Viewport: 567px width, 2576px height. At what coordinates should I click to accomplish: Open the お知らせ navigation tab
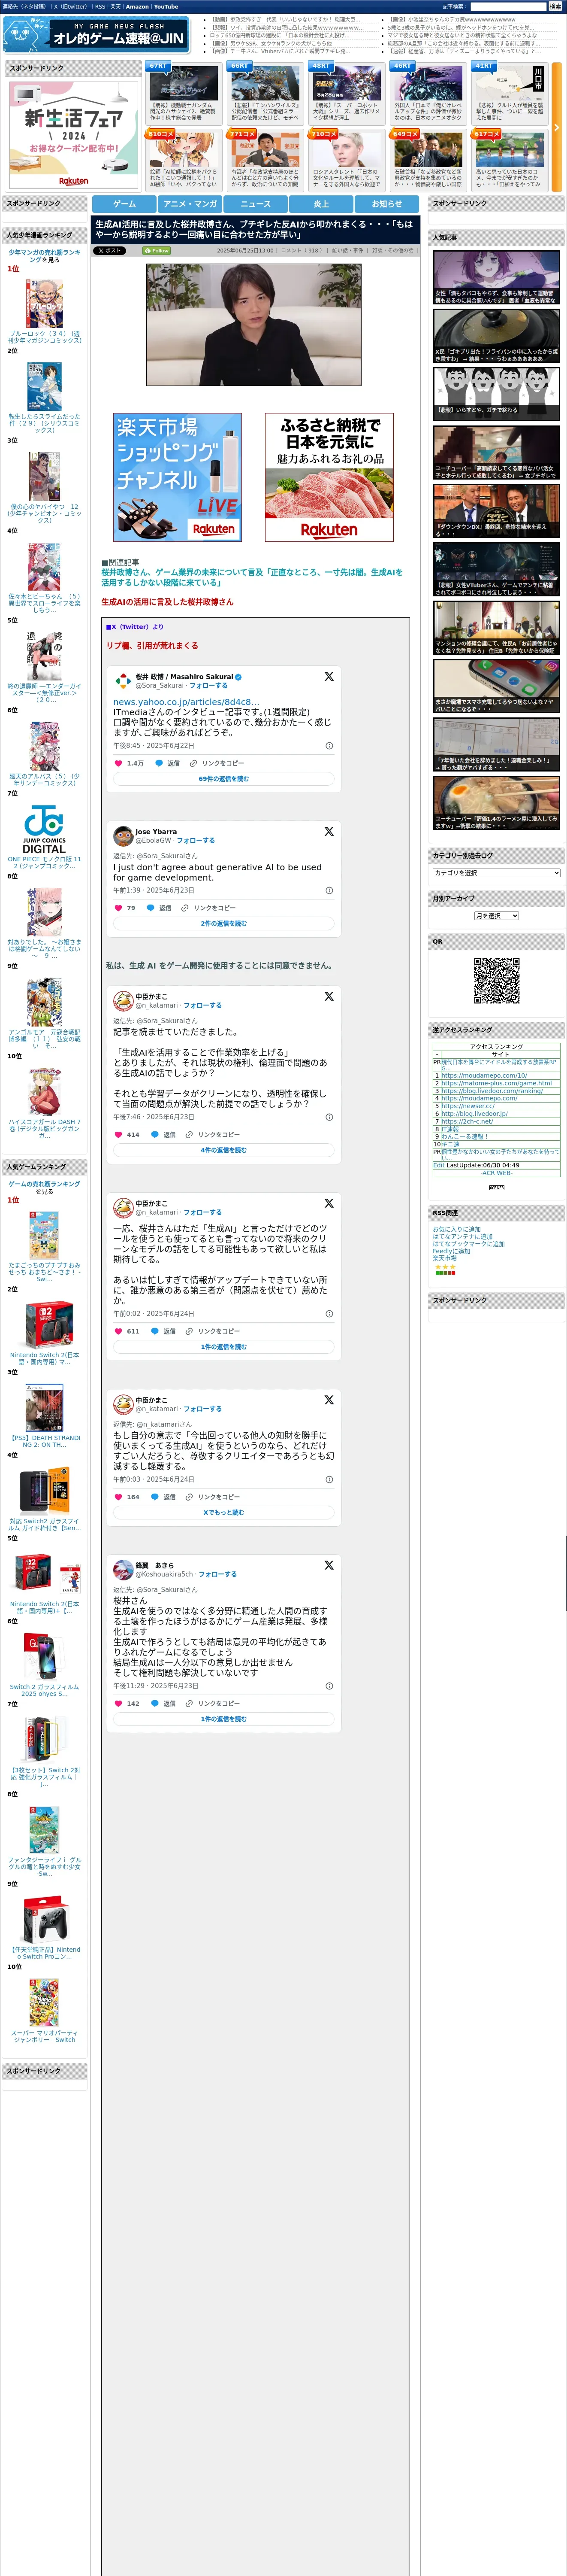click(x=387, y=204)
